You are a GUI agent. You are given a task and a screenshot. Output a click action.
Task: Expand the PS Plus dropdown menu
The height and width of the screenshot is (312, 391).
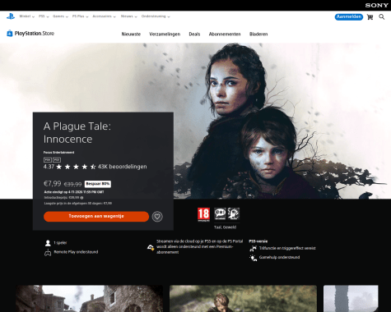tap(80, 16)
